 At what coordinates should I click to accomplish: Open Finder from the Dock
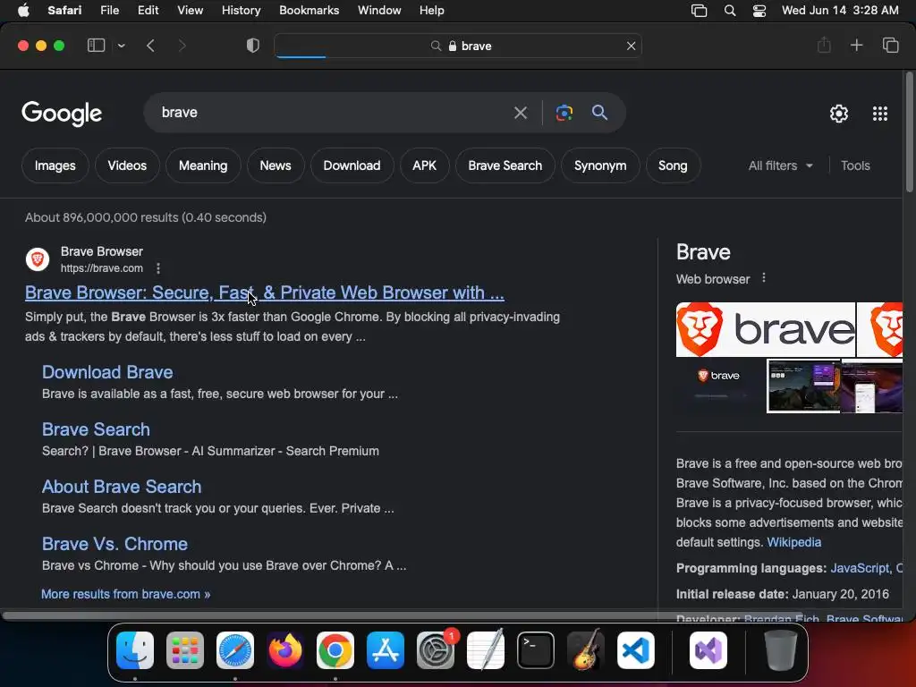(135, 650)
